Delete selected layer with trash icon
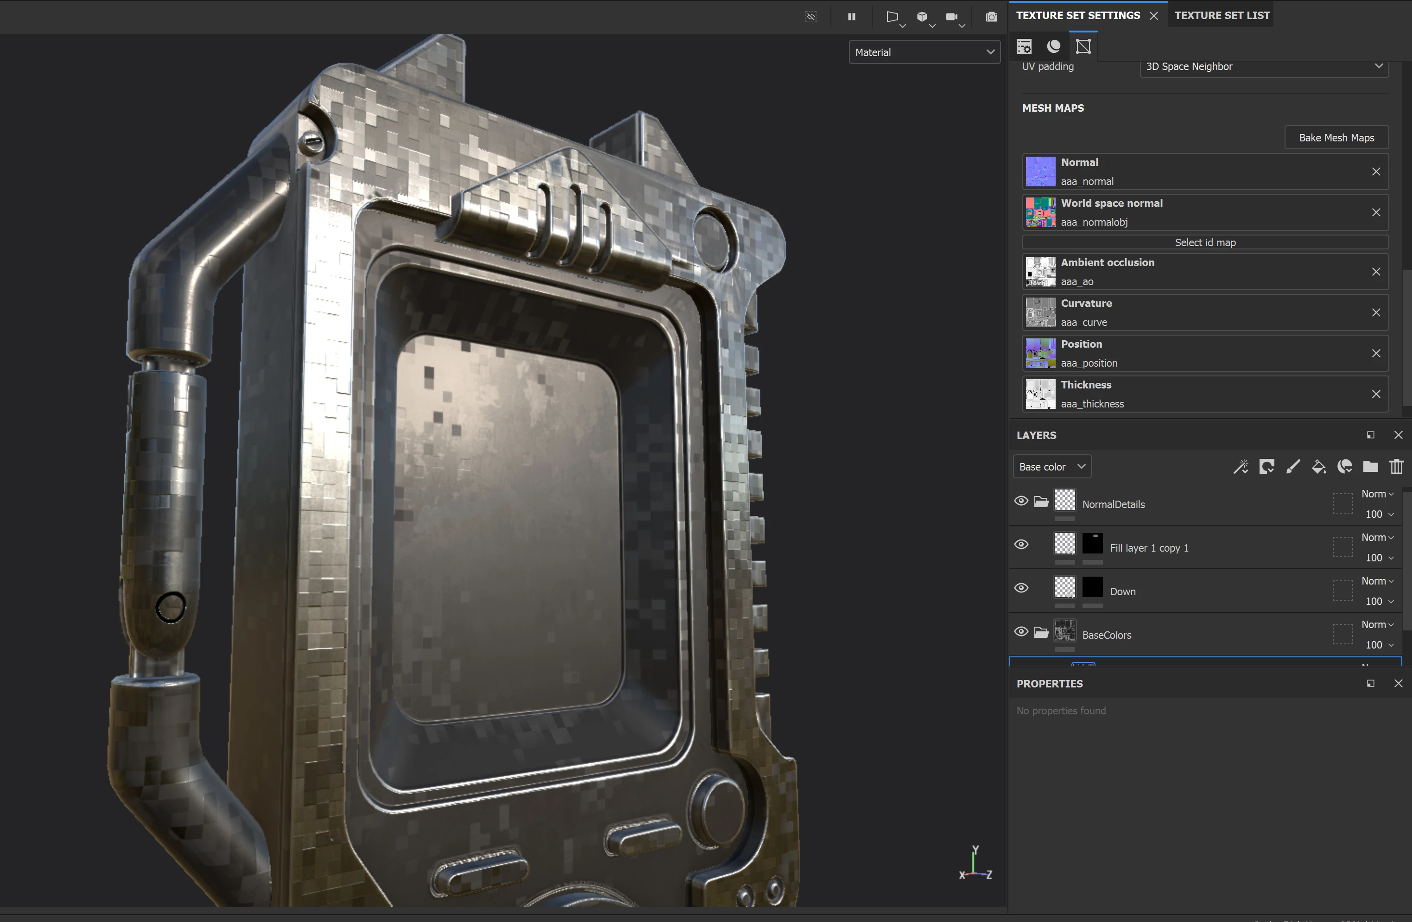Screen dimensions: 1412x922 pos(1397,467)
